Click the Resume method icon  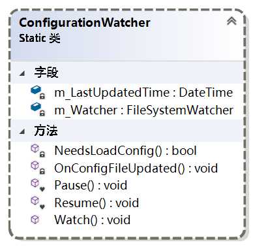tap(38, 203)
